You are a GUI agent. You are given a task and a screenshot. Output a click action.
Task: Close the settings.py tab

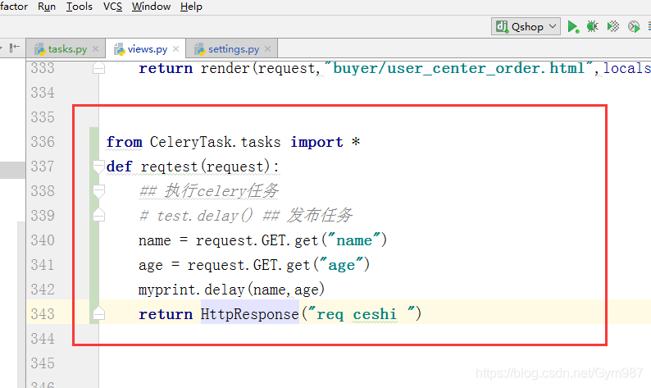(x=268, y=49)
